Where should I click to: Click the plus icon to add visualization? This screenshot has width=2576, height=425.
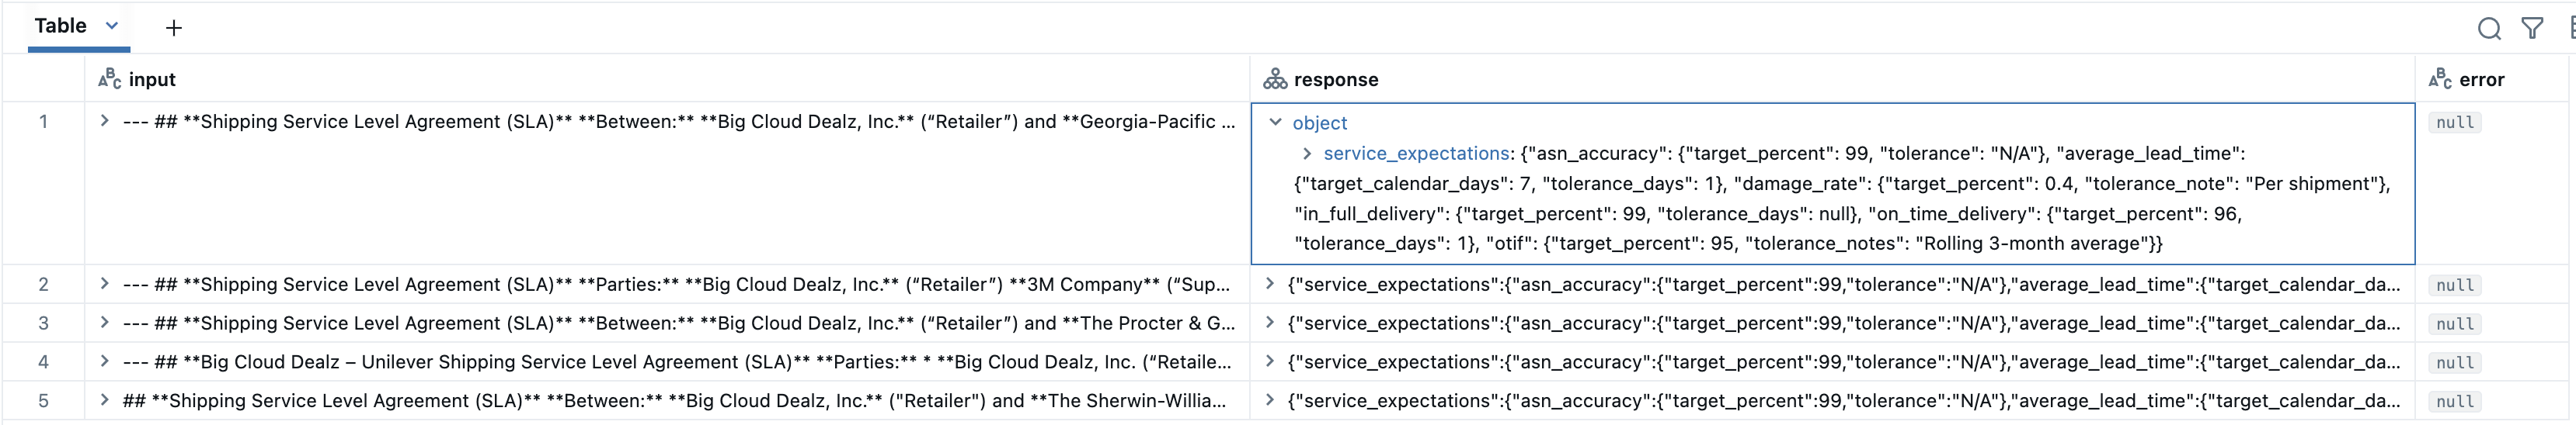(173, 28)
